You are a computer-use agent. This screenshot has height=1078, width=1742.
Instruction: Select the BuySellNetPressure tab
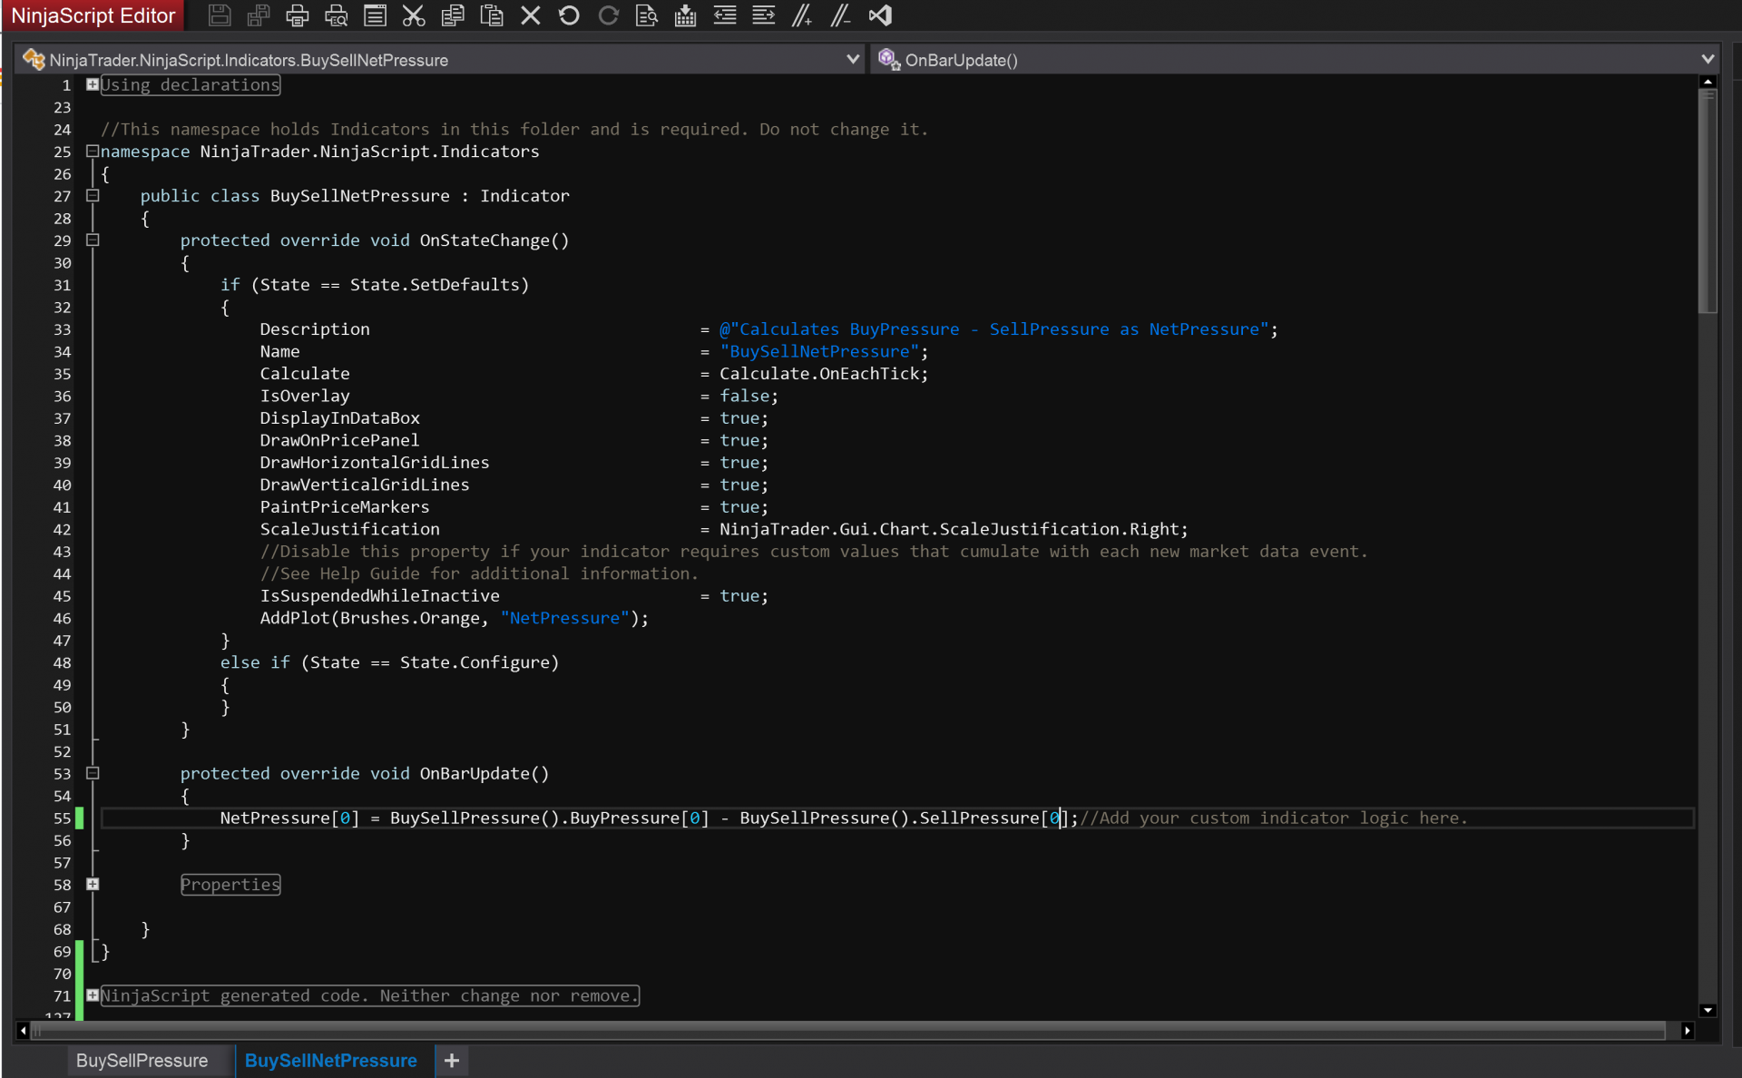coord(330,1060)
